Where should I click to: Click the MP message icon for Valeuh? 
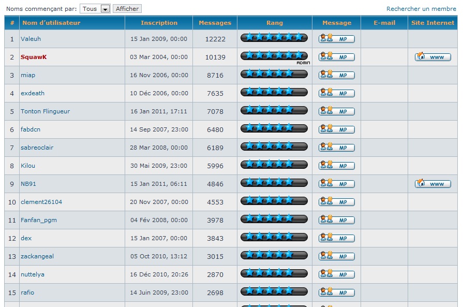click(x=337, y=39)
